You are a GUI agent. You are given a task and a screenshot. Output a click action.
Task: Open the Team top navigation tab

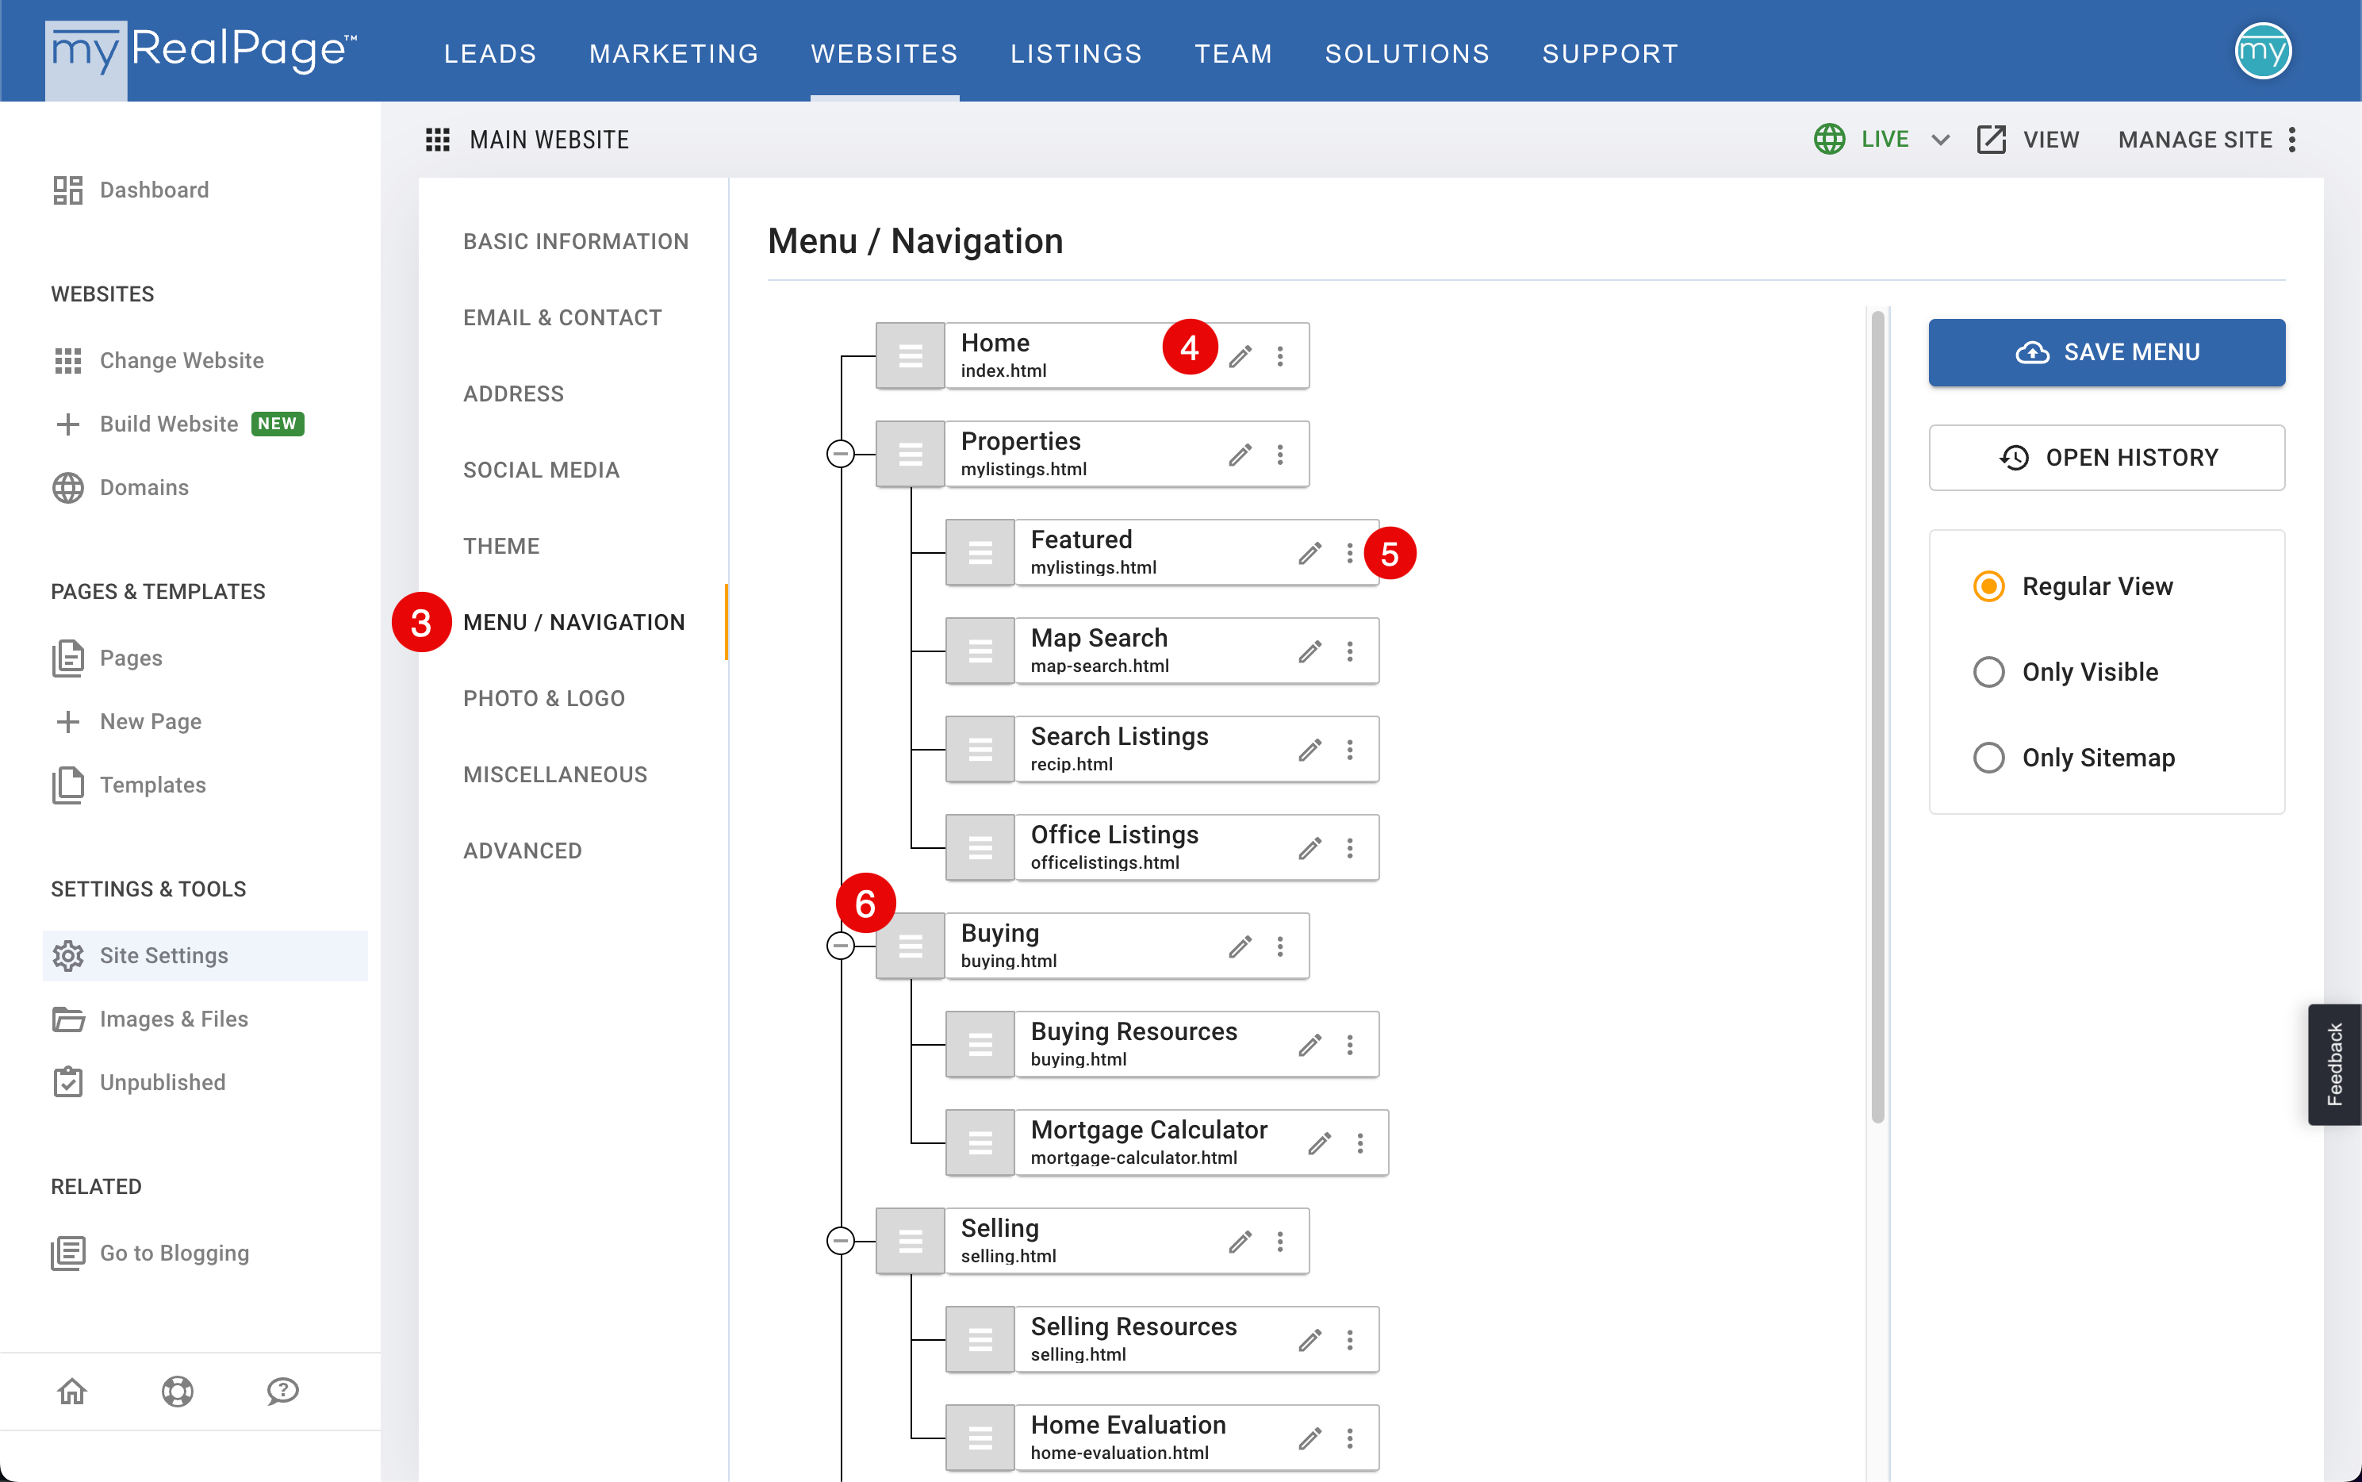(1233, 54)
